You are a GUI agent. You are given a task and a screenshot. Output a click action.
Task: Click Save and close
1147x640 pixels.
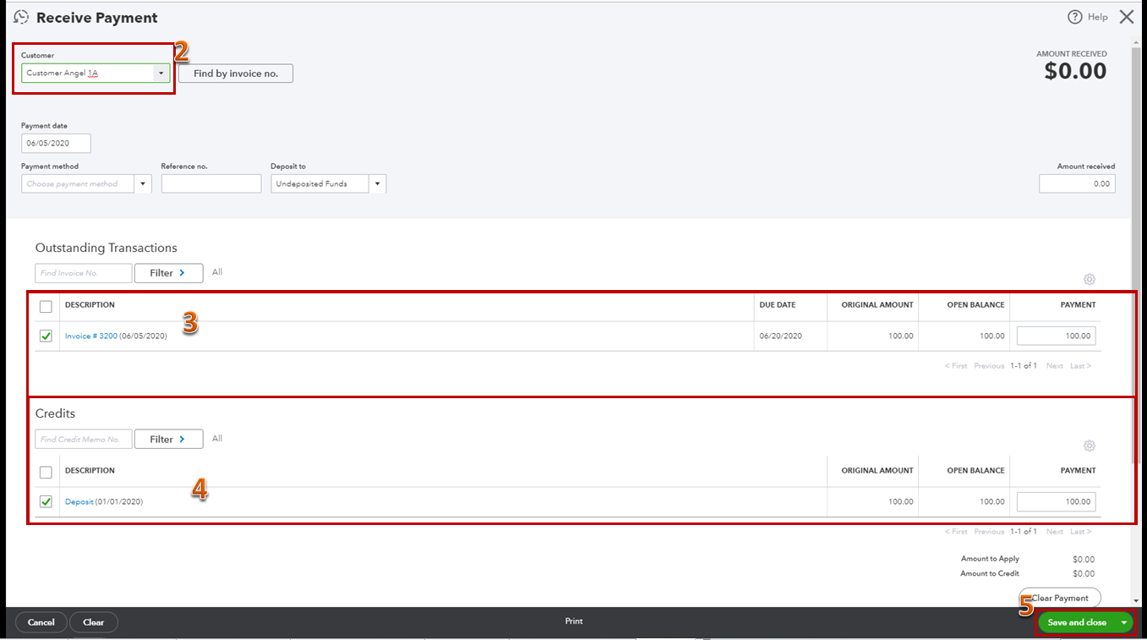[x=1075, y=621]
